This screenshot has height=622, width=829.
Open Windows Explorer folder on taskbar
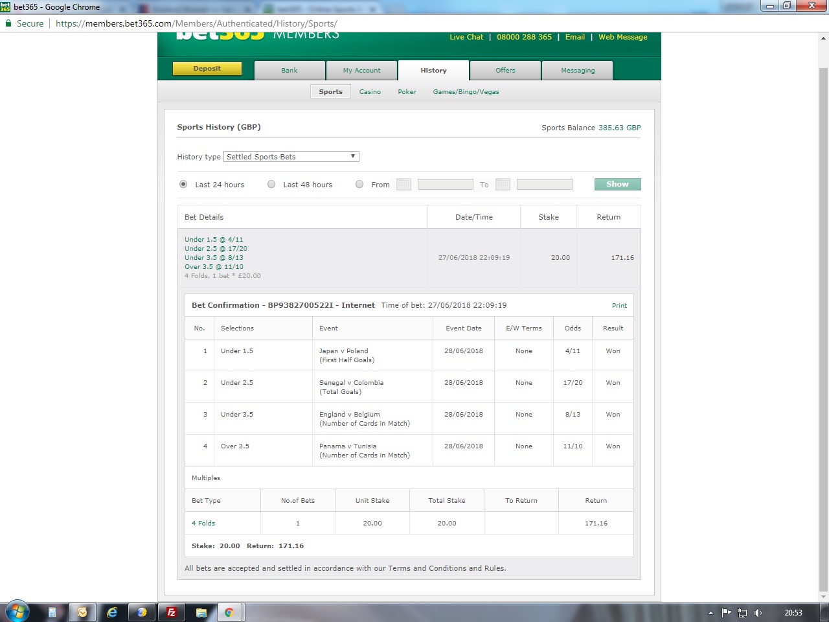click(x=201, y=612)
